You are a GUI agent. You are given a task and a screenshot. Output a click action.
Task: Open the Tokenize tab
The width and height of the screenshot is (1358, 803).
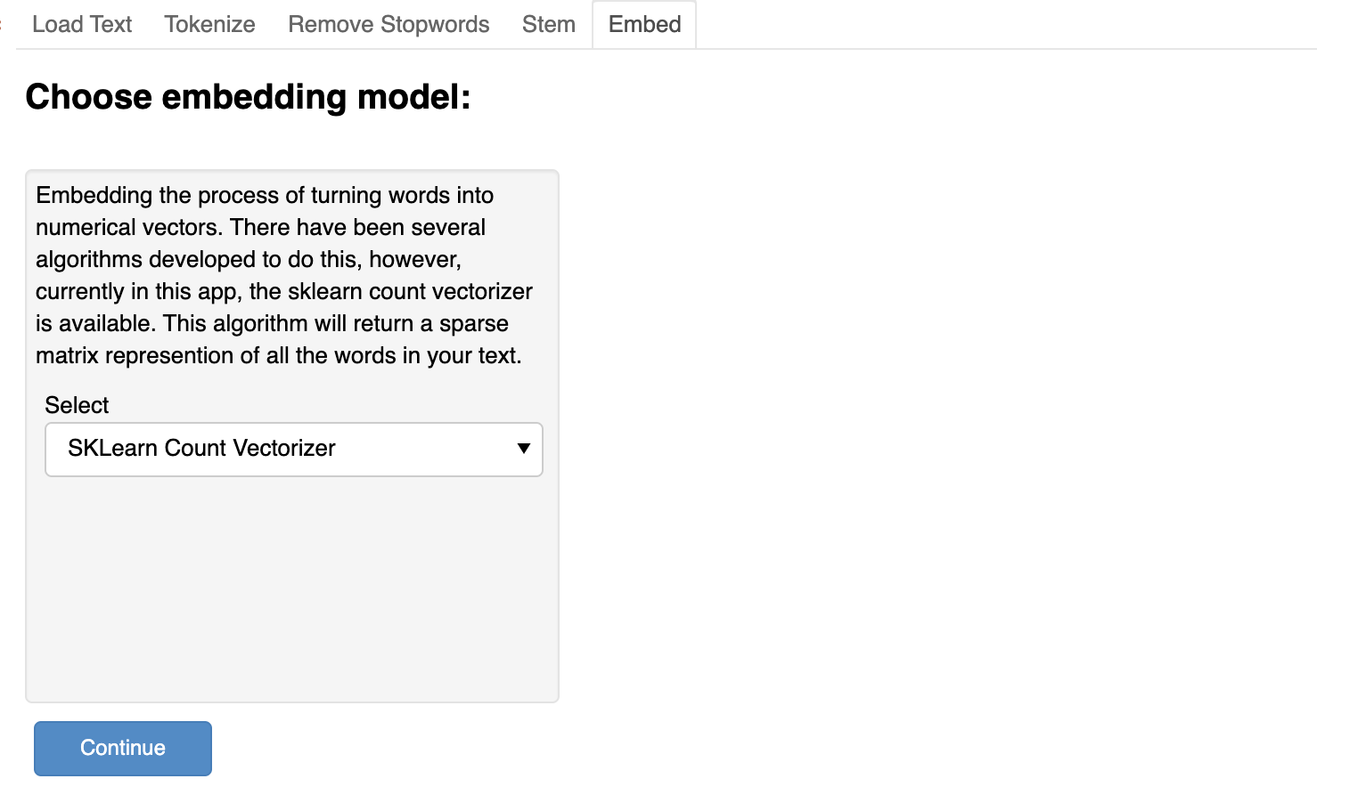pyautogui.click(x=209, y=24)
